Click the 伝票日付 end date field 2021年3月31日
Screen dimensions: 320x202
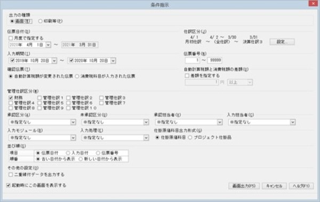80,45
